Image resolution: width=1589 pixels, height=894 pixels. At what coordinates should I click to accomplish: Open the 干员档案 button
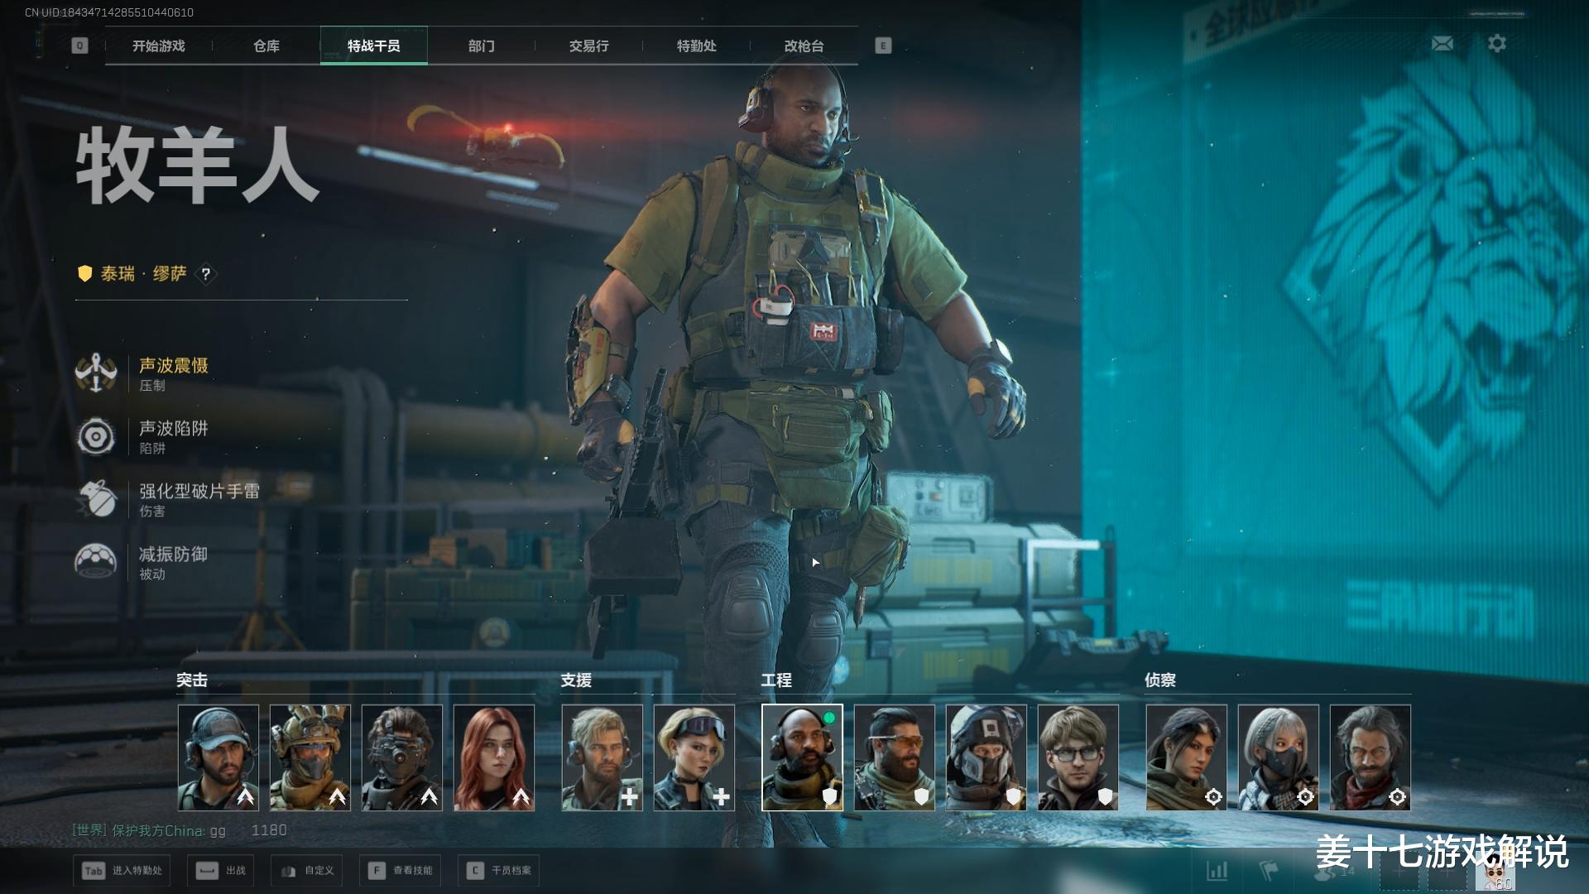pyautogui.click(x=499, y=870)
